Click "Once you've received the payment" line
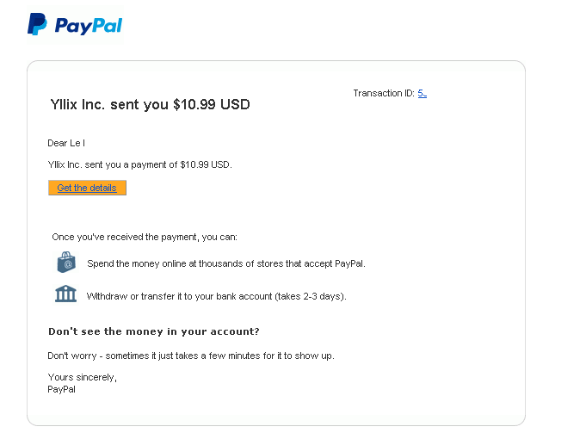The image size is (586, 433). (145, 237)
